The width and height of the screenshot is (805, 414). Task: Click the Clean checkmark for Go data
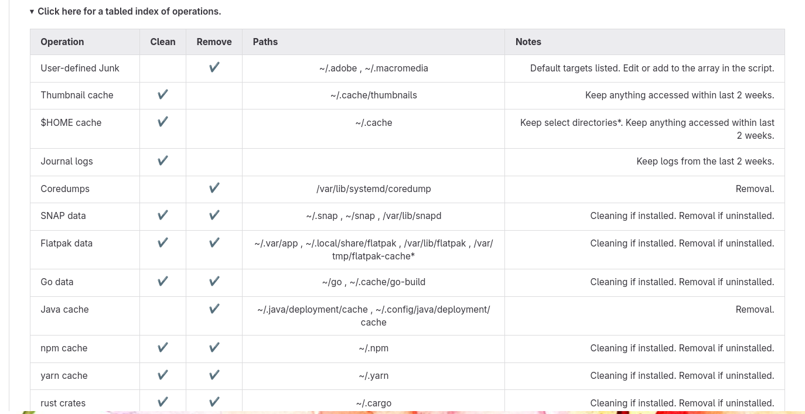coord(163,282)
